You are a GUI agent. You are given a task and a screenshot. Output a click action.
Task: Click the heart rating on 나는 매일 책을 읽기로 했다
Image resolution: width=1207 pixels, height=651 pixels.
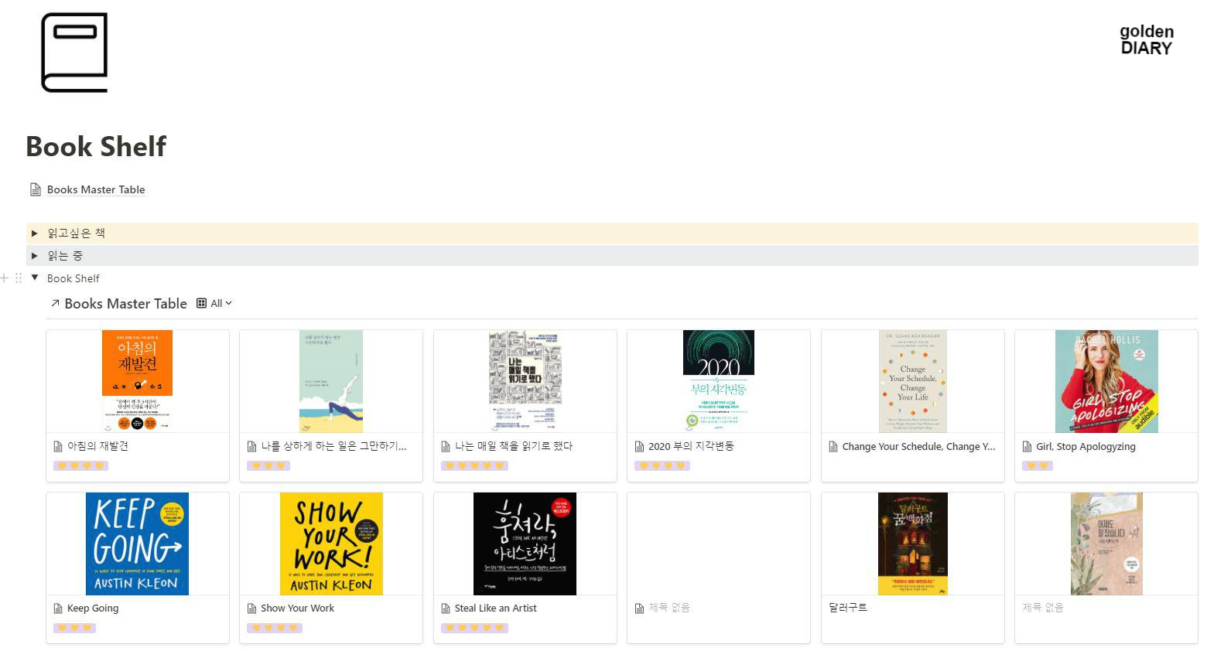[474, 465]
